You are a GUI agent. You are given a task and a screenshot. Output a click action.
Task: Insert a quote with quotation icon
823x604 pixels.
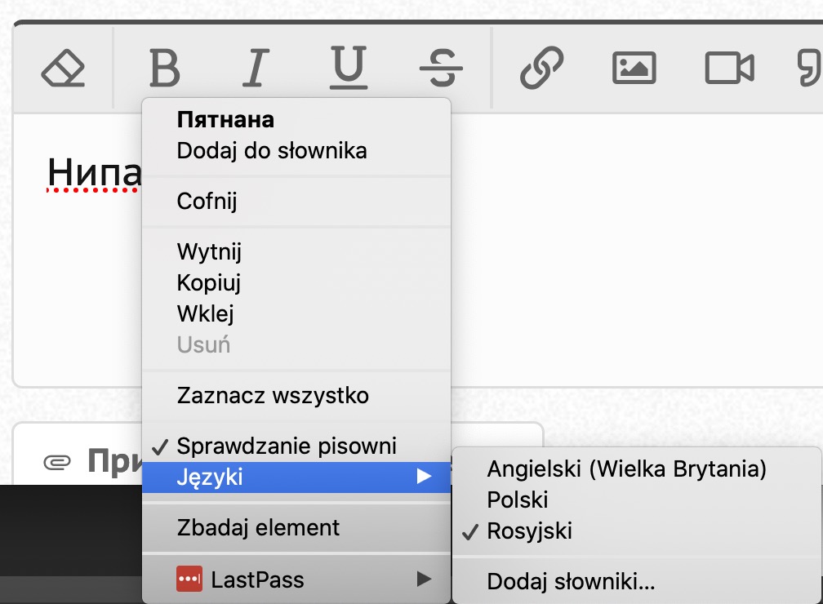pos(810,68)
